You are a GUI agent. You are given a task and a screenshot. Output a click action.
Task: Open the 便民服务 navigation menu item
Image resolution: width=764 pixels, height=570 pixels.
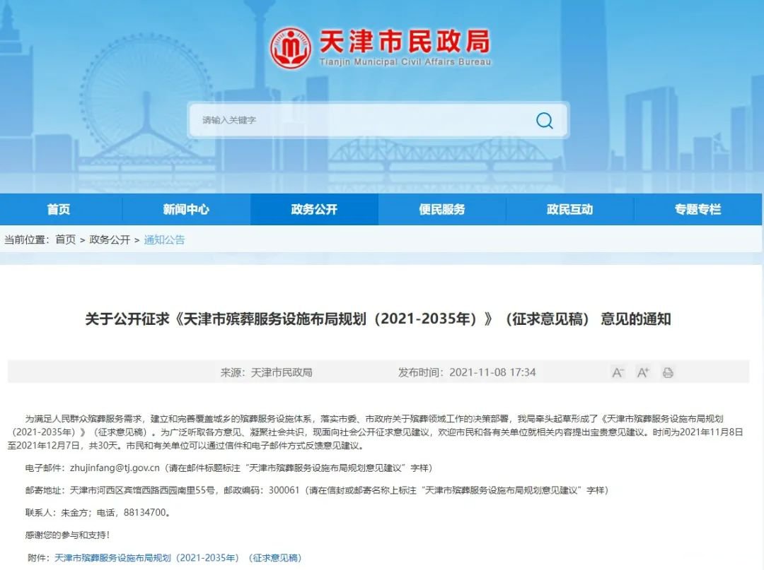pos(441,209)
